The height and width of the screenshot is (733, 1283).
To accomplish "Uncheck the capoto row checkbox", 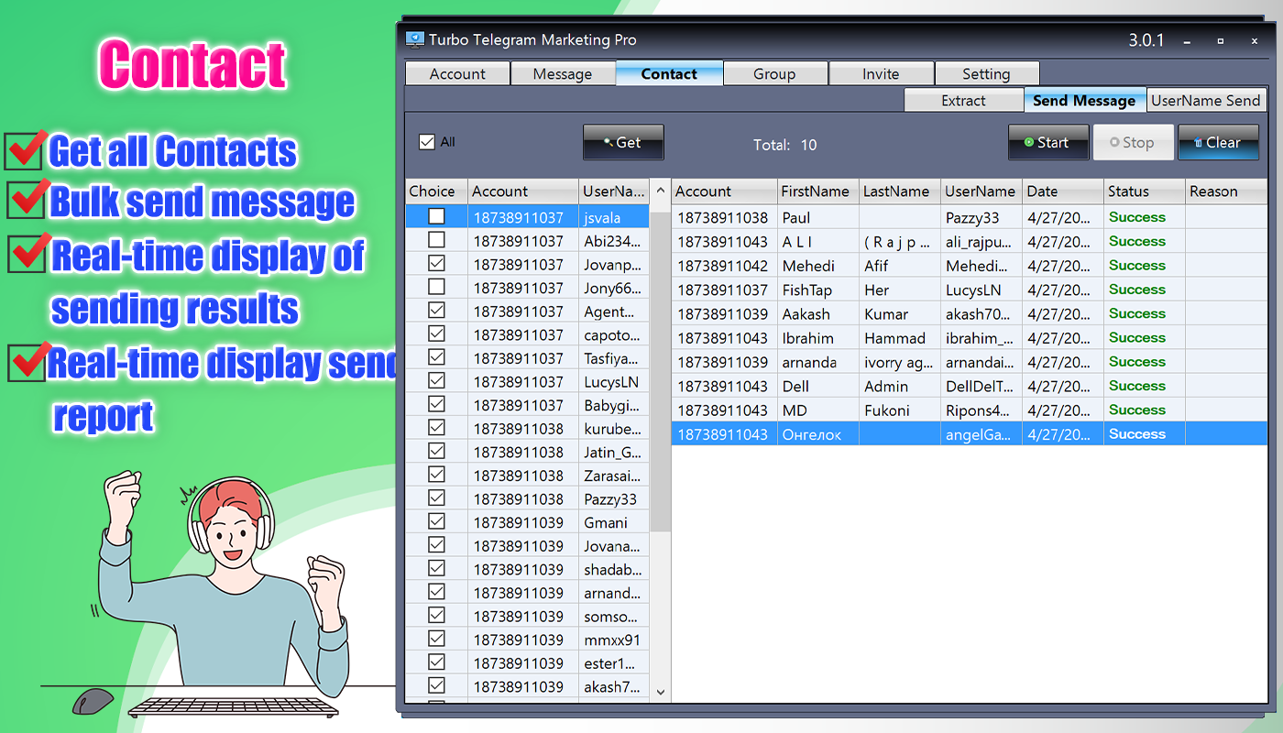I will coord(436,334).
